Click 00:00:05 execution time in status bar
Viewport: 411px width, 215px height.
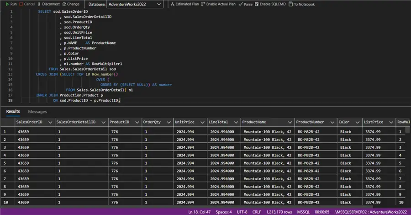tap(322, 212)
